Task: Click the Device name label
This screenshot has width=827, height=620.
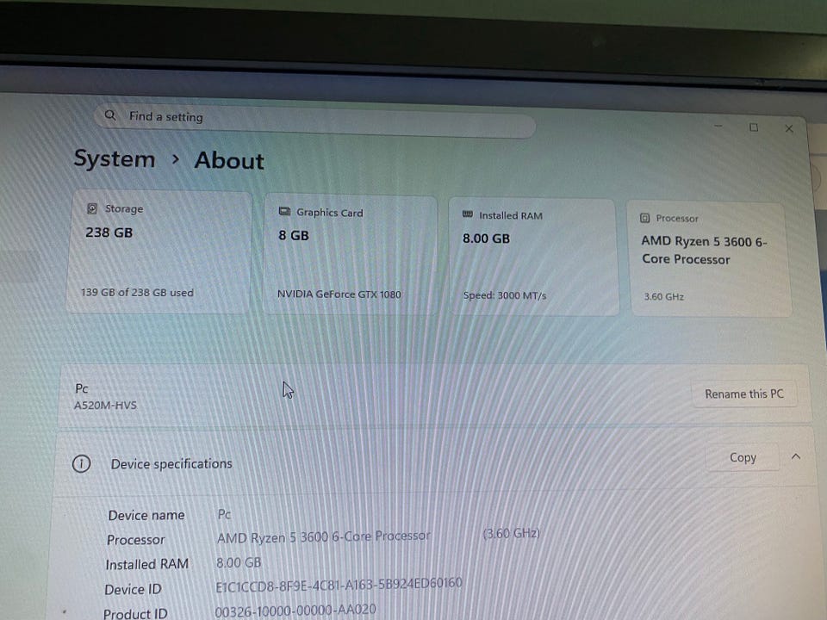Action: pos(146,515)
